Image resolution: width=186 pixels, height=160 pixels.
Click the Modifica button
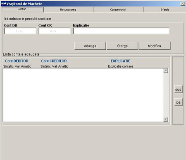coord(155,46)
